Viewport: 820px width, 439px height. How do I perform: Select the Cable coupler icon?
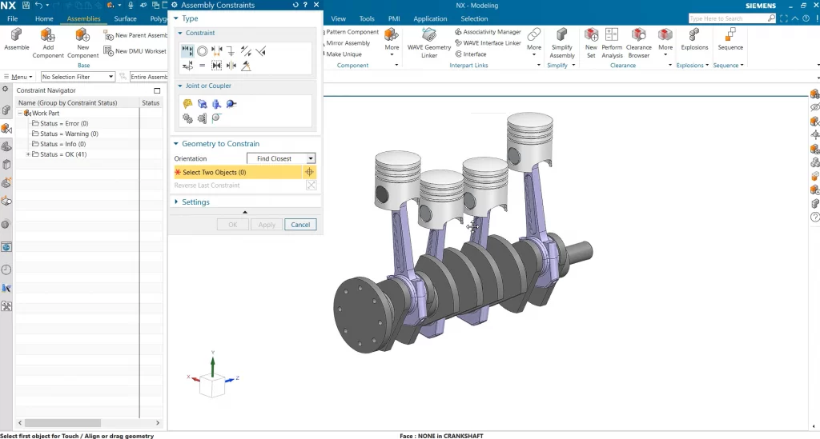(x=216, y=118)
